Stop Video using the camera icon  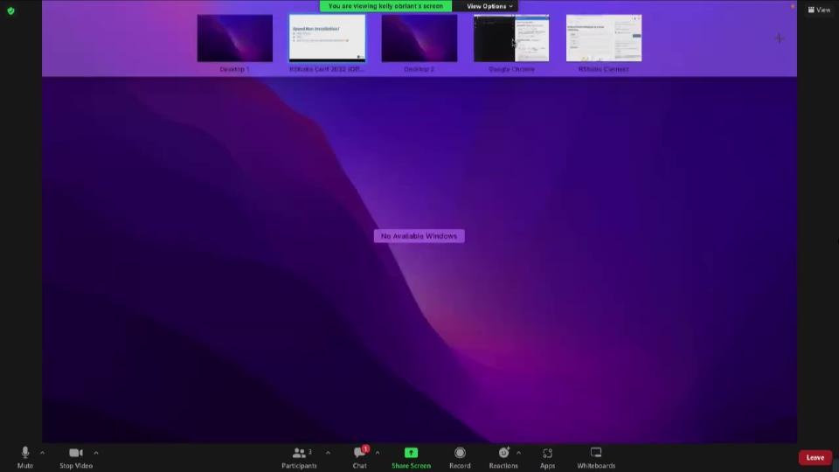click(75, 453)
